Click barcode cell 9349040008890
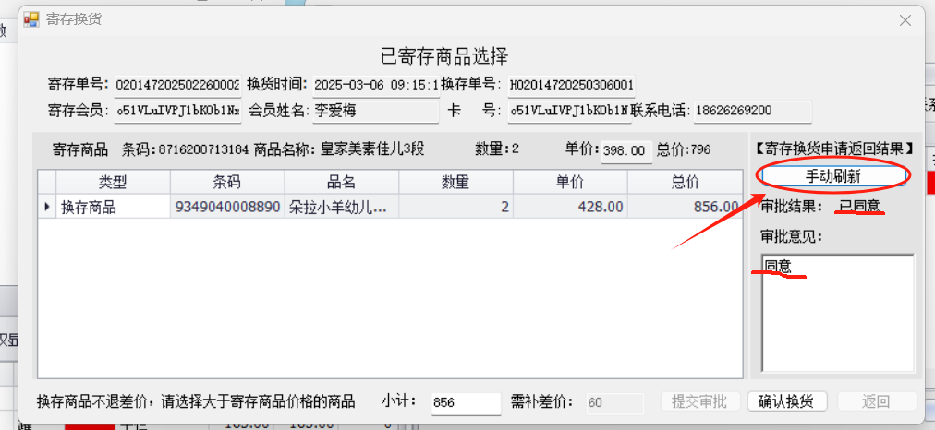Image resolution: width=935 pixels, height=430 pixels. pos(227,207)
